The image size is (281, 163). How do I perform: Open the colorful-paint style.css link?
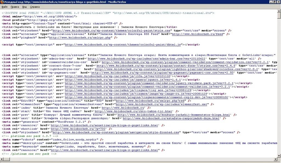111,30
